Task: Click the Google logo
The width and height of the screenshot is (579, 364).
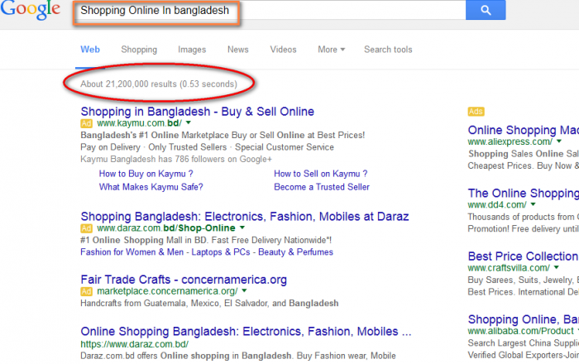Action: point(31,10)
